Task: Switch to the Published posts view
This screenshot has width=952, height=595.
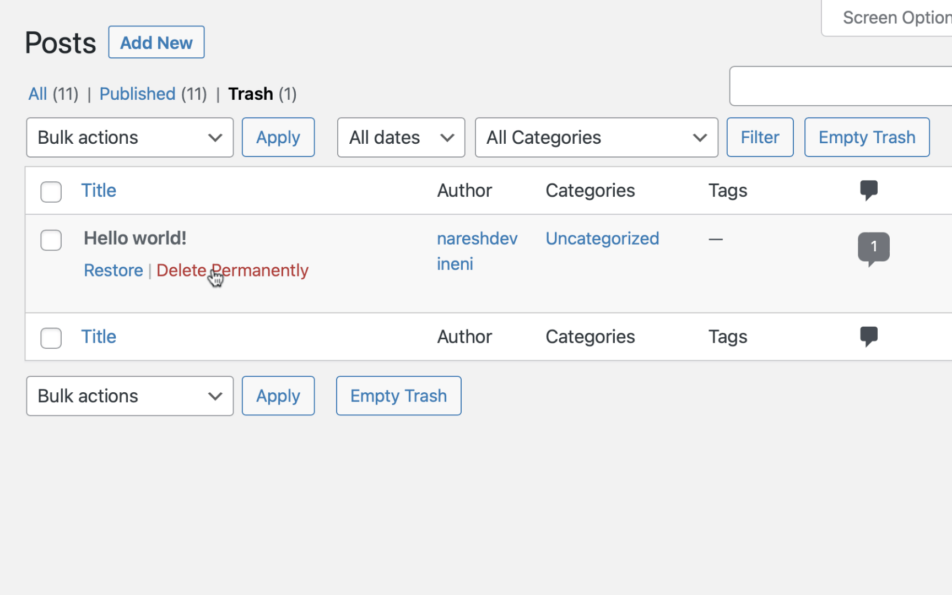Action: 137,94
